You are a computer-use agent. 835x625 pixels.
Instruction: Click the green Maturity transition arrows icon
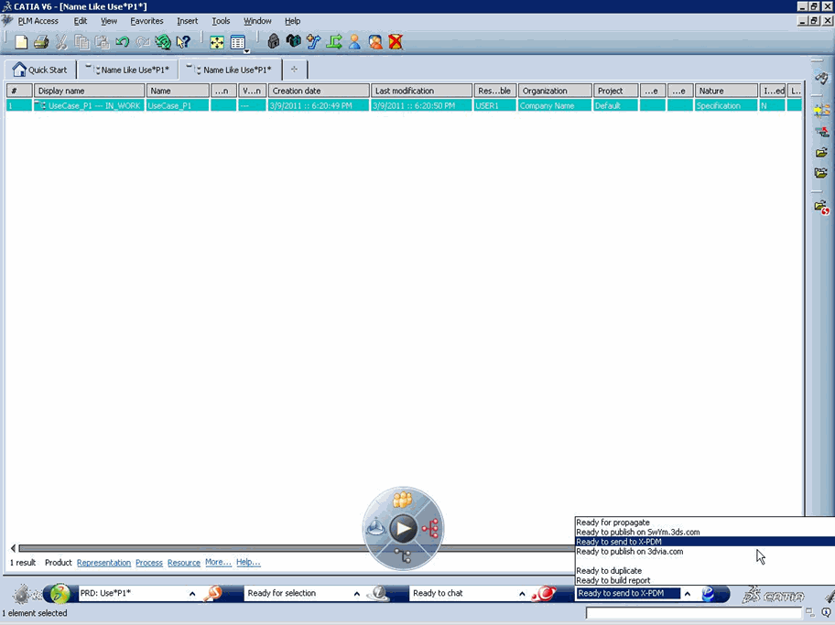[x=334, y=41]
